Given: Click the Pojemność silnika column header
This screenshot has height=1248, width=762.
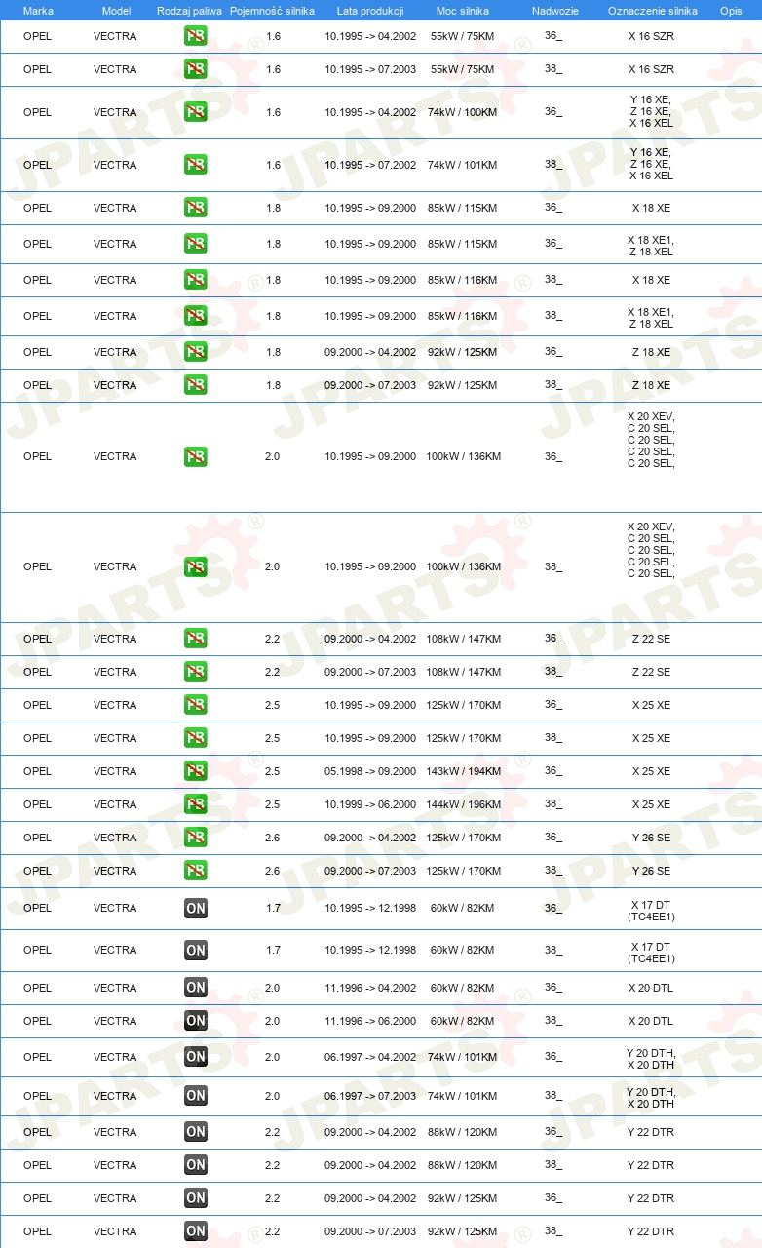Looking at the screenshot, I should [272, 11].
